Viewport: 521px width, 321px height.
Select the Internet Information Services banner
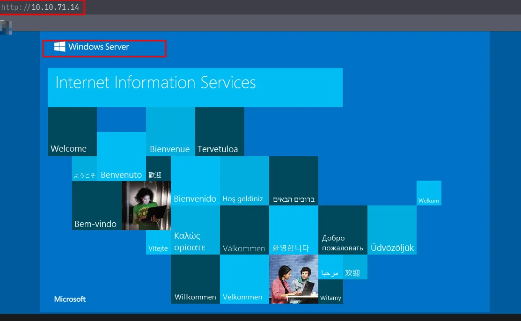195,88
